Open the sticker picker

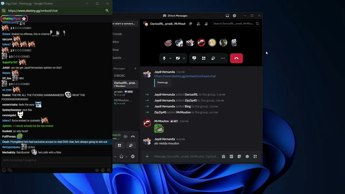(x=239, y=157)
